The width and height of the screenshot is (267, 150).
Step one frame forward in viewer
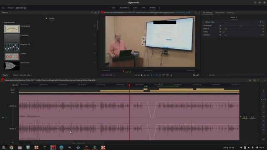point(145,75)
